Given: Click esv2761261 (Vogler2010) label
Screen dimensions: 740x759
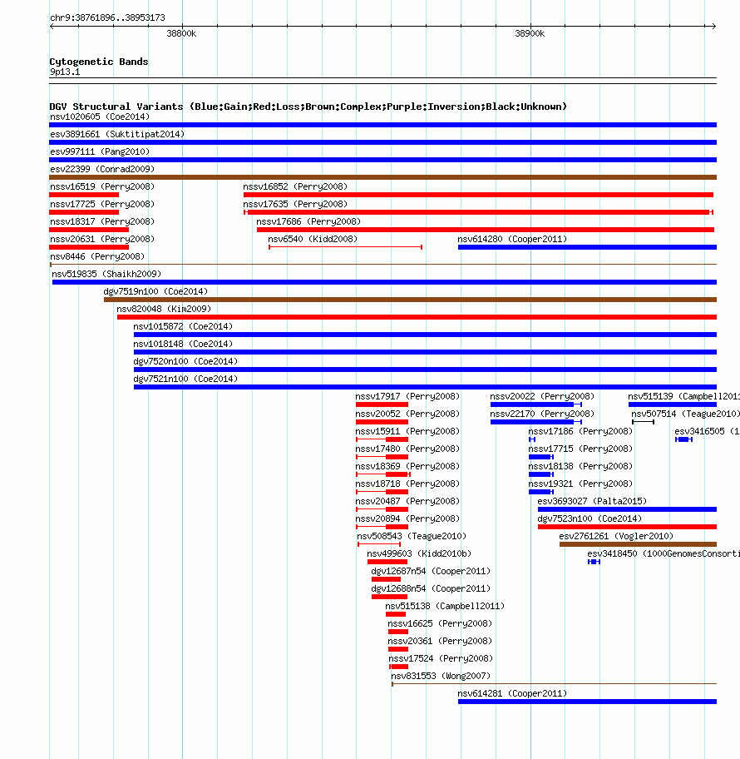Looking at the screenshot, I should [x=616, y=536].
